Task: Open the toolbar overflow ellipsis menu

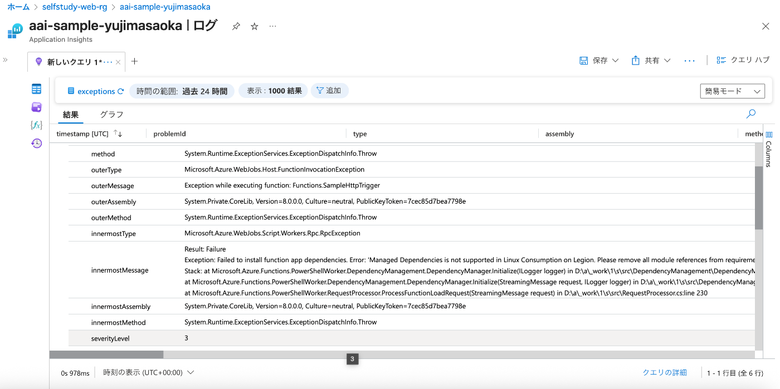Action: (x=689, y=60)
